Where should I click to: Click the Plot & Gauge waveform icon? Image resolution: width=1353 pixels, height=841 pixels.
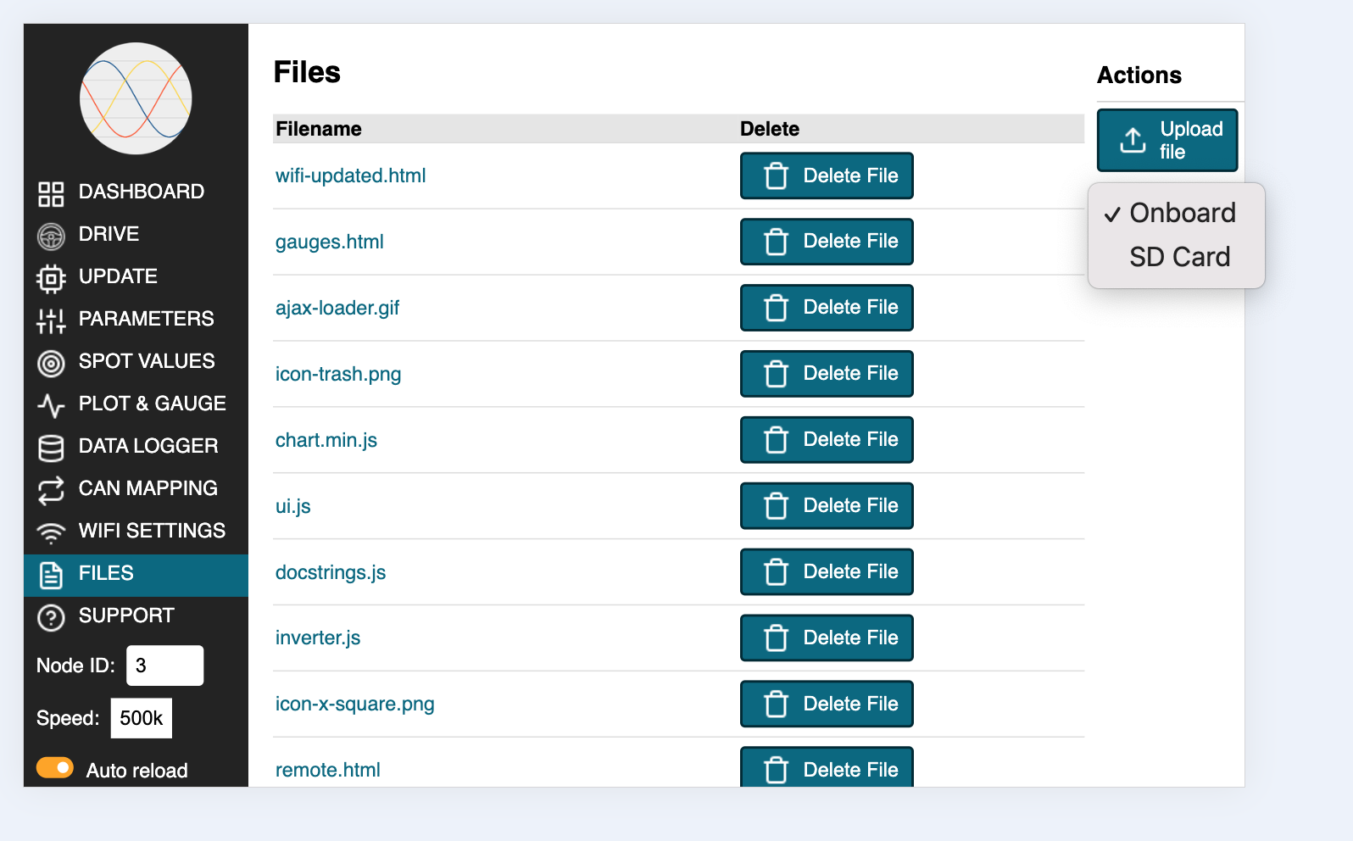coord(51,405)
